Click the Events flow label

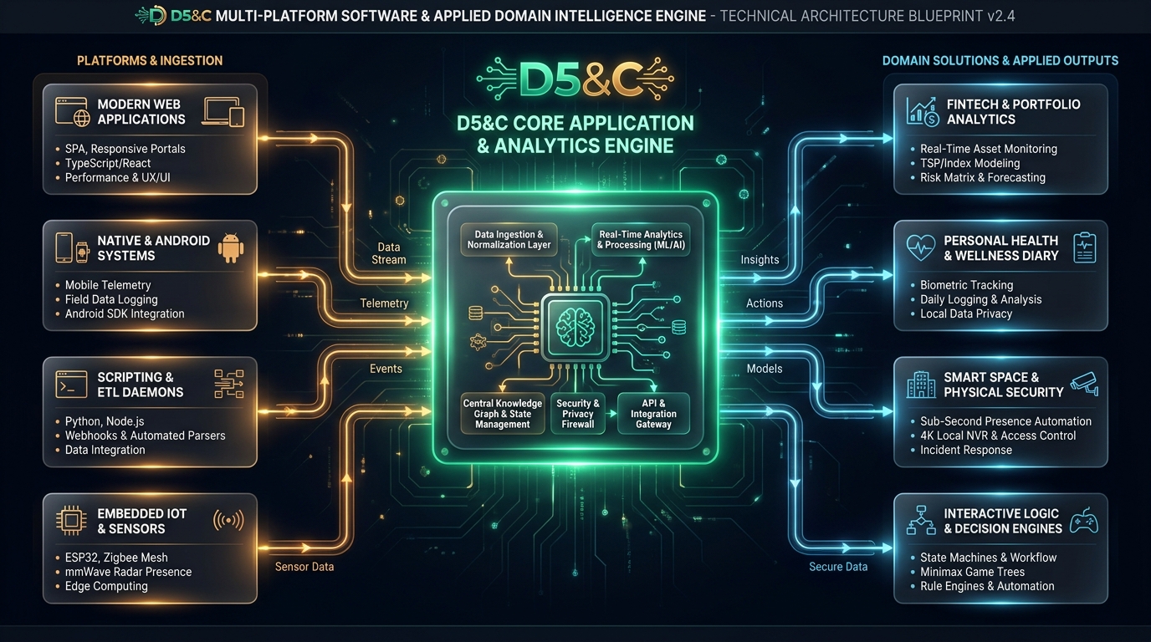(386, 369)
